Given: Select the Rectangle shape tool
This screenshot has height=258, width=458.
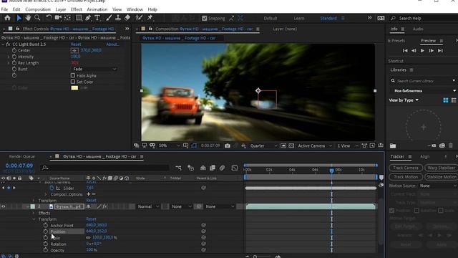Looking at the screenshot, I should tap(79, 18).
